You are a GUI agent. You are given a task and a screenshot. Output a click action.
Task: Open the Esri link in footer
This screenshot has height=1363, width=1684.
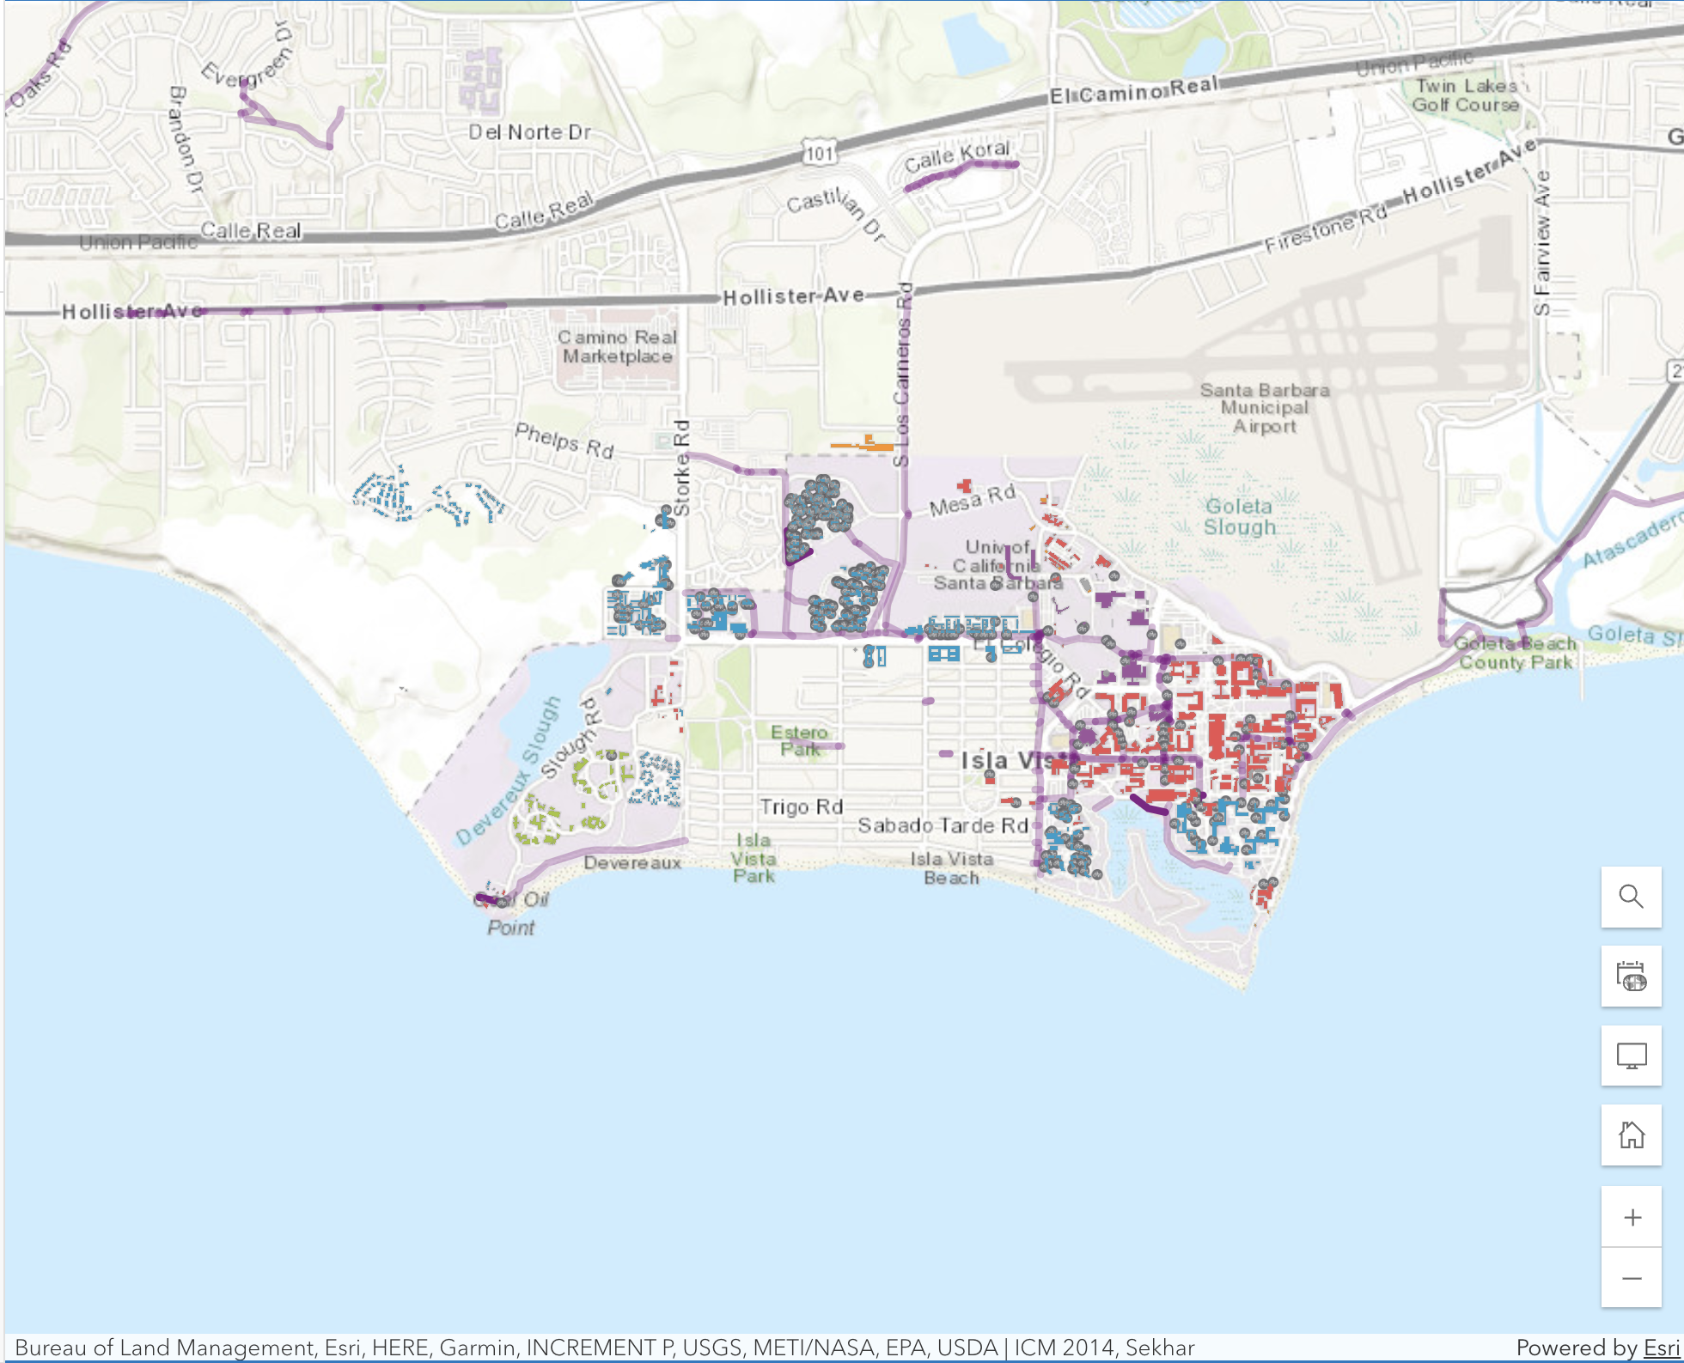coord(1660,1348)
